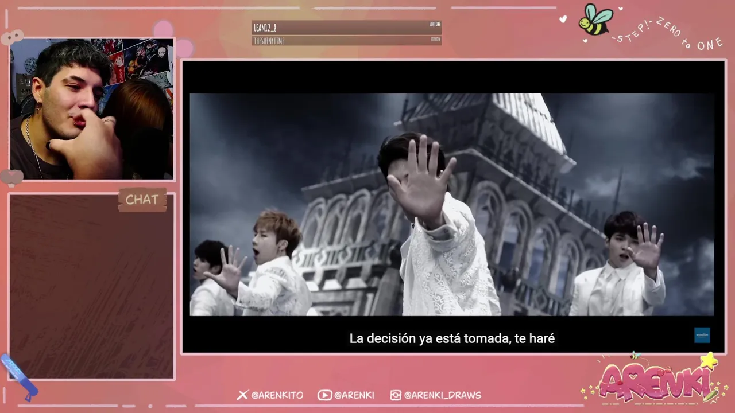Click the streamer webcam feed
Image resolution: width=735 pixels, height=413 pixels.
92,109
